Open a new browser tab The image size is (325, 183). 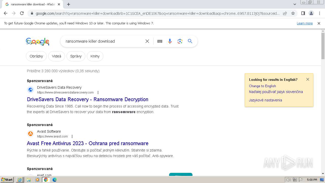pos(69,4)
